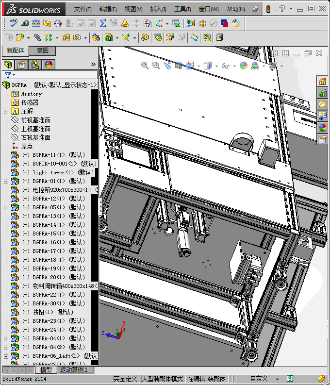Open the Display Style dropdown arrow
330x385 pixels.
pyautogui.click(x=216, y=66)
